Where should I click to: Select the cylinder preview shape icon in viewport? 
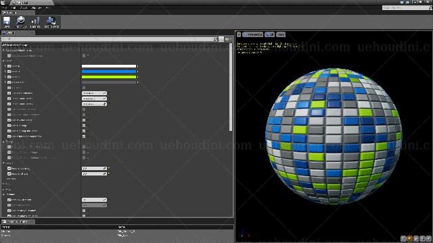pyautogui.click(x=403, y=238)
